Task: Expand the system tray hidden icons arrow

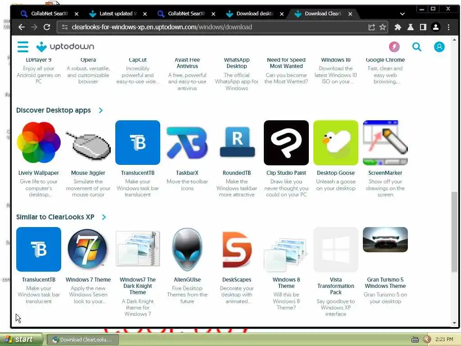Action: [x=427, y=340]
